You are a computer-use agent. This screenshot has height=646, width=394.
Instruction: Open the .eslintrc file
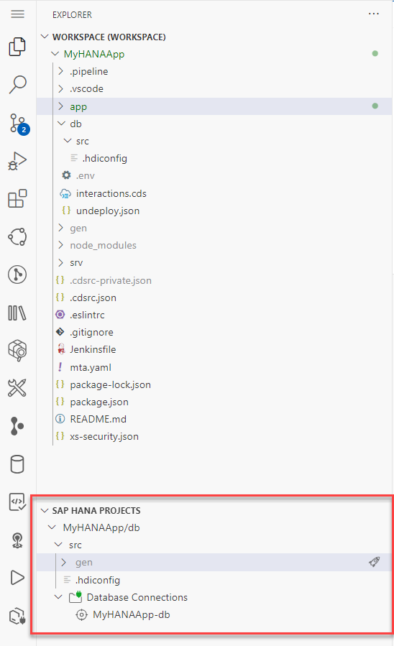point(88,315)
